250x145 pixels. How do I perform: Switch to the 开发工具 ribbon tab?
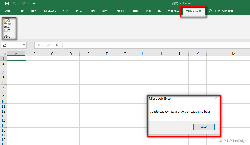point(120,11)
